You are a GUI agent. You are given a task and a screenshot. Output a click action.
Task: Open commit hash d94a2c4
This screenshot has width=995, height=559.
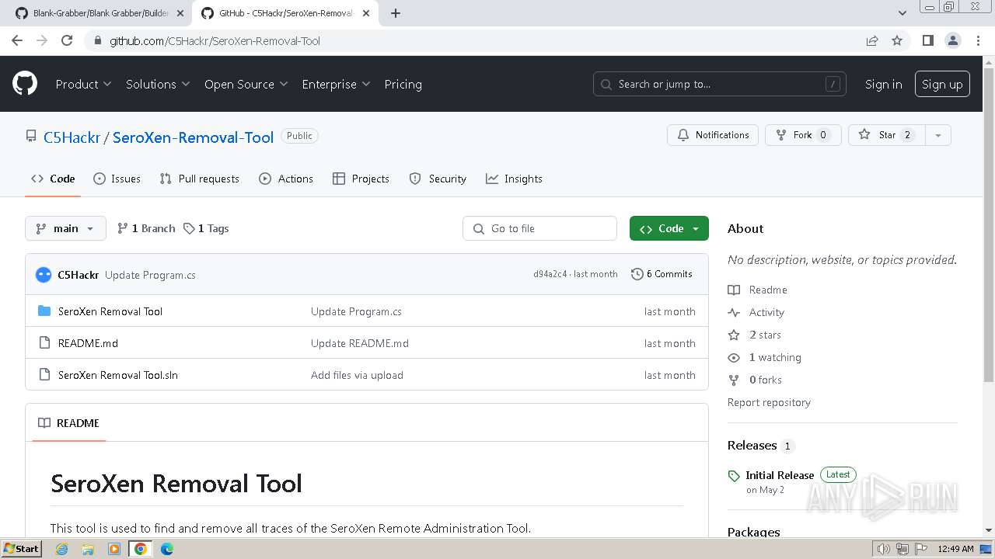(550, 274)
